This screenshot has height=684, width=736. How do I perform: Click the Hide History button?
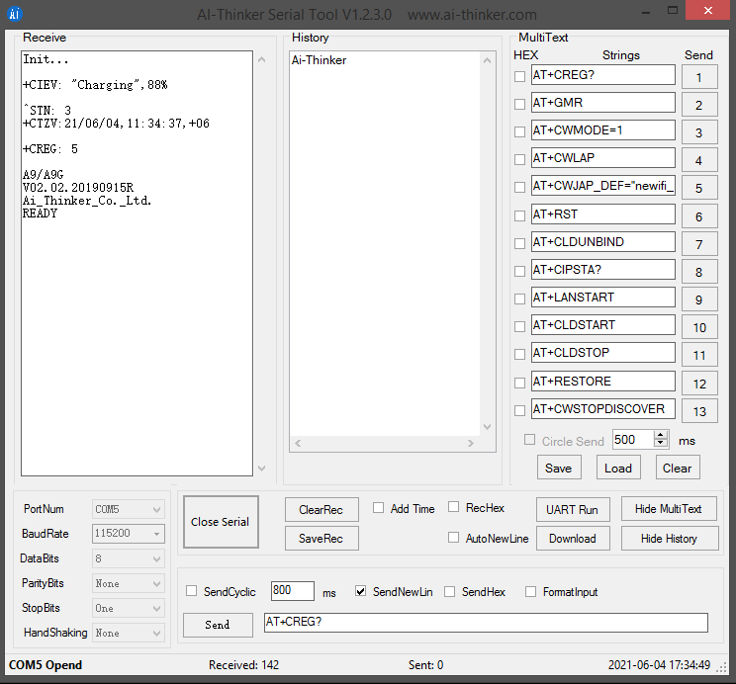coord(670,538)
